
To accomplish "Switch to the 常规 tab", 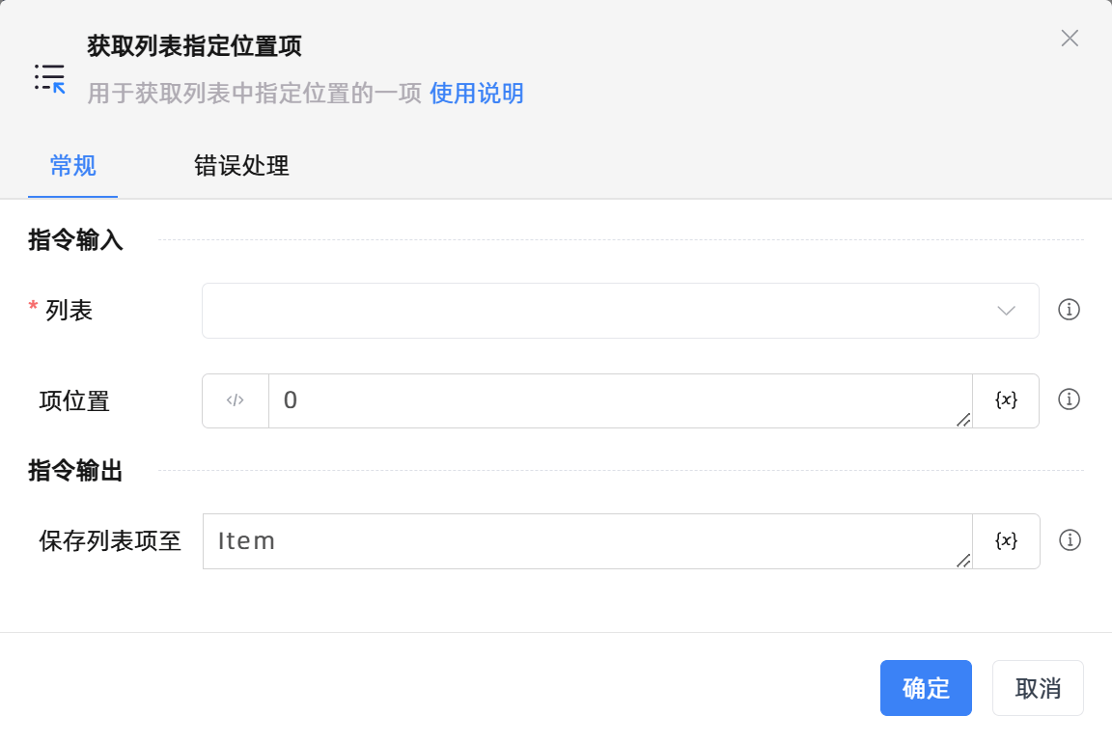I will tap(72, 166).
